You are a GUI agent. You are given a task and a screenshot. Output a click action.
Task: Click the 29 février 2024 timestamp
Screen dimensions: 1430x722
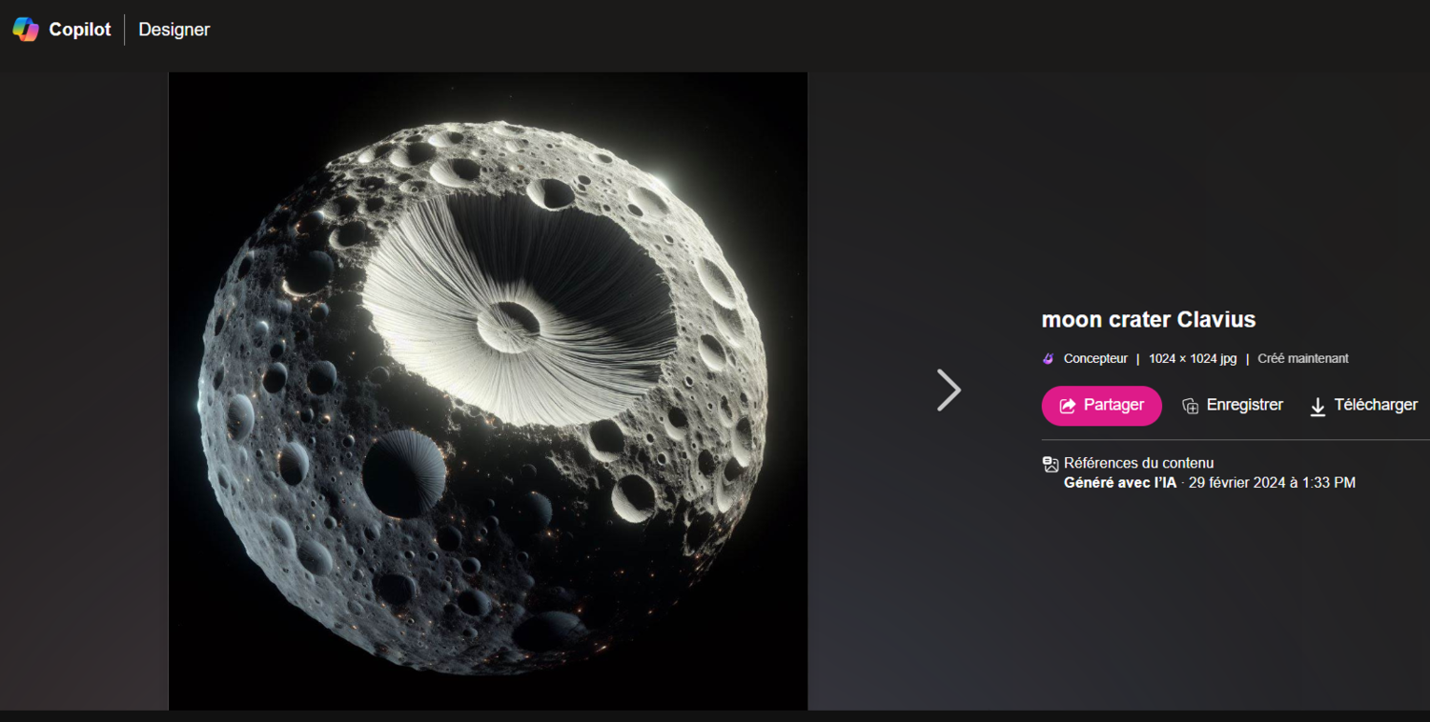(1272, 483)
